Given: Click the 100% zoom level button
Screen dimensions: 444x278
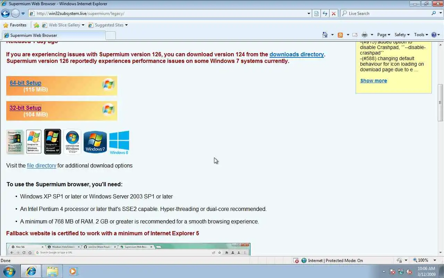Looking at the screenshot, I should [x=420, y=260].
